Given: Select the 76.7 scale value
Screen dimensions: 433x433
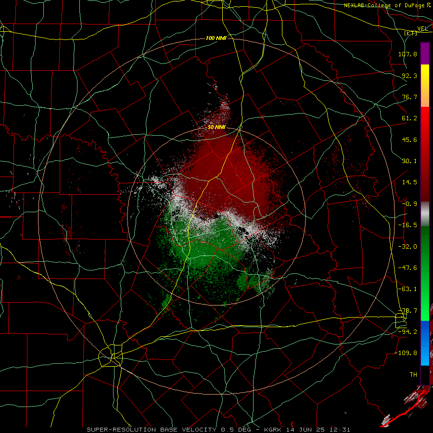Looking at the screenshot, I should [x=409, y=97].
